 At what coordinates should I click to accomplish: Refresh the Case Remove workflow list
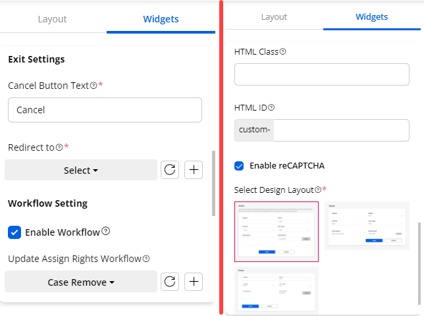pos(169,282)
